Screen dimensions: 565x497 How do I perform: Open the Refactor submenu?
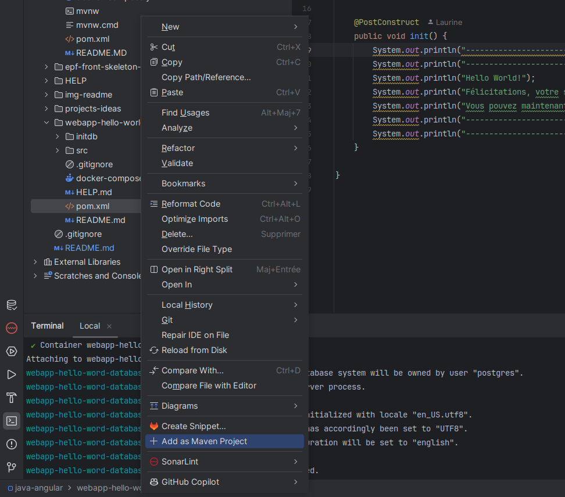pos(224,148)
